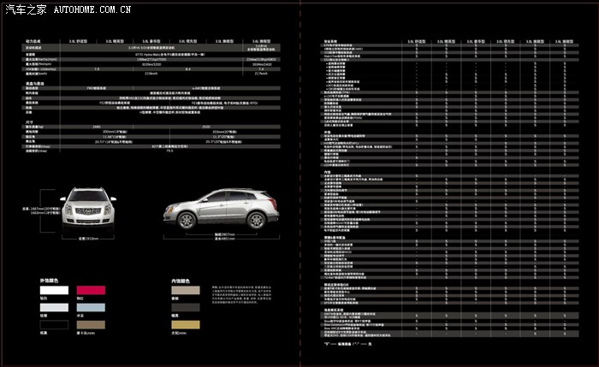
Task: Pick the dark gray interior color swatch
Action: pyautogui.click(x=185, y=308)
